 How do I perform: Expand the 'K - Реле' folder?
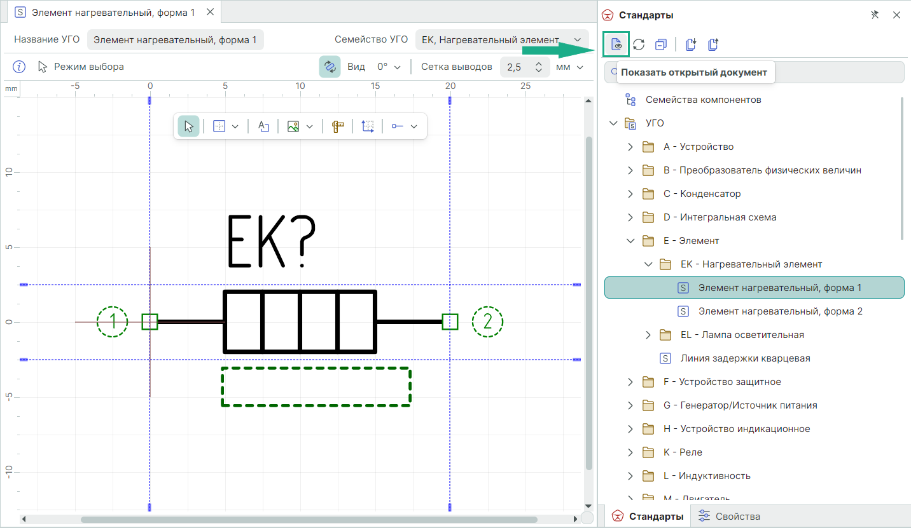630,452
